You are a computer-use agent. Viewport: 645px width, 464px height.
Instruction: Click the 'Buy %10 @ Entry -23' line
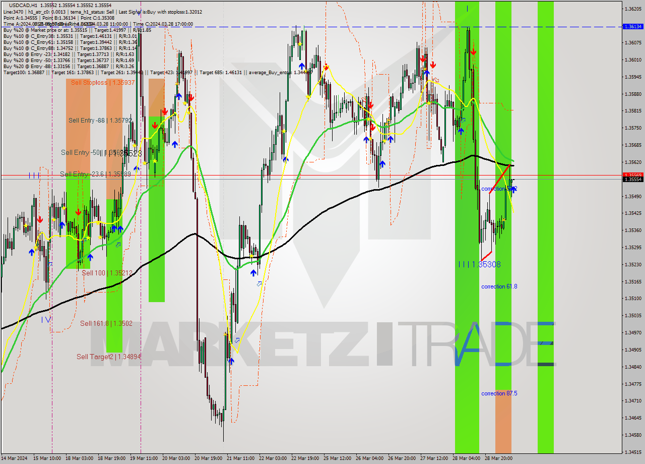click(x=69, y=54)
